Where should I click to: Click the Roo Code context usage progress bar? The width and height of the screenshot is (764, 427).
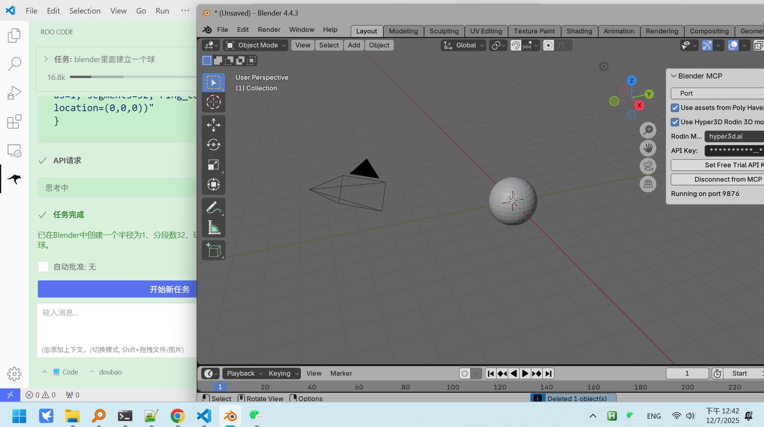pyautogui.click(x=134, y=77)
